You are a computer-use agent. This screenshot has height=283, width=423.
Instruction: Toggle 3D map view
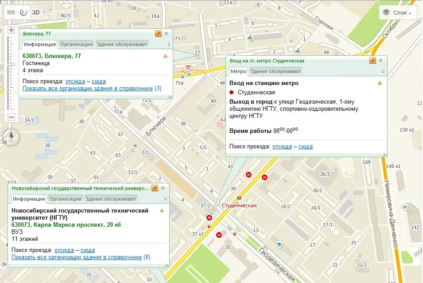click(36, 12)
